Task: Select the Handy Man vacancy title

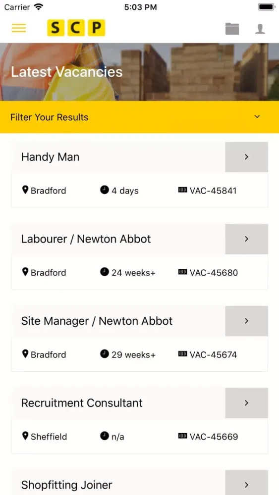Action: coord(50,157)
